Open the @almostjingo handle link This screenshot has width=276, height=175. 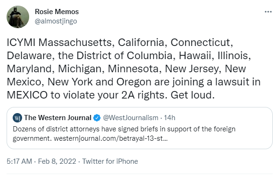pos(56,21)
